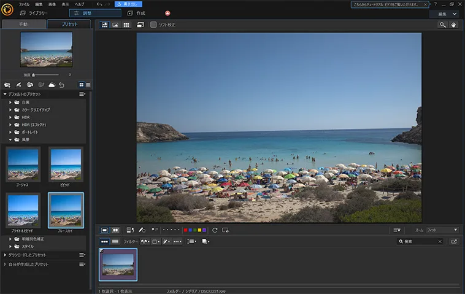Show presets in list view
This screenshot has height=294, width=465.
click(x=88, y=85)
